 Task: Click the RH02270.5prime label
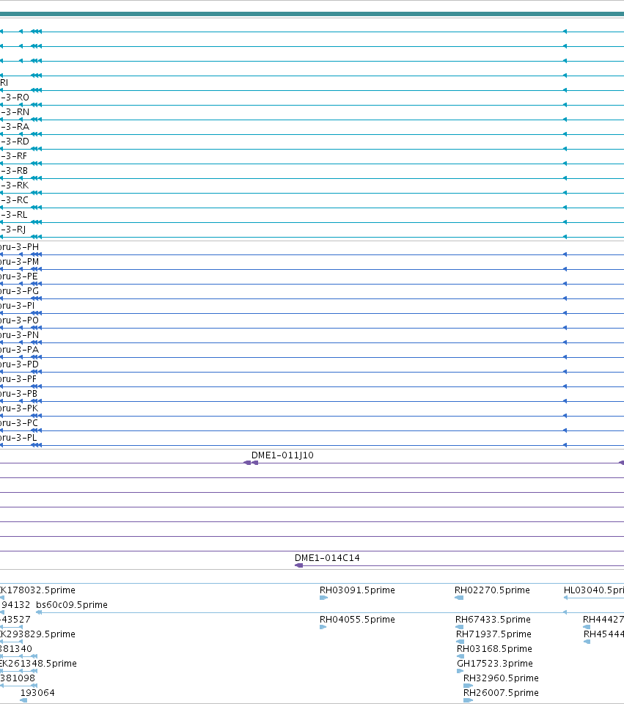pyautogui.click(x=493, y=590)
